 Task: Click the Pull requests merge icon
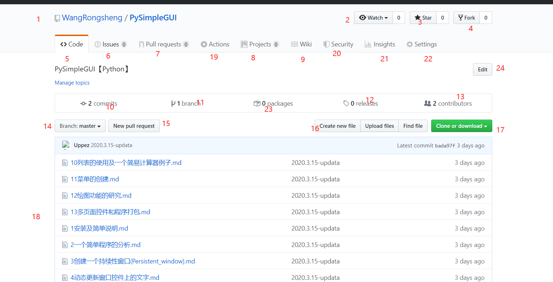point(141,44)
